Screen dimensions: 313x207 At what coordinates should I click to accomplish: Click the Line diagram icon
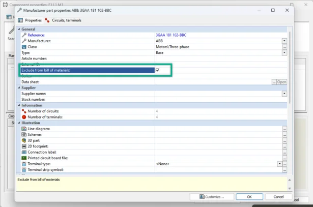[x=24, y=129]
